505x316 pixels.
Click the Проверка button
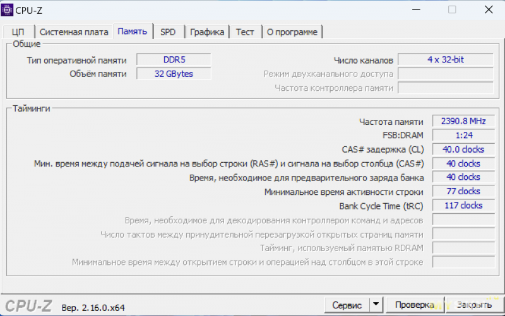click(415, 305)
